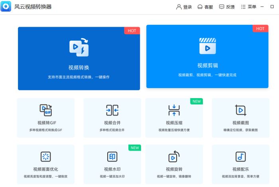Click NEW badge on 视频压缩 card

pyautogui.click(x=196, y=101)
